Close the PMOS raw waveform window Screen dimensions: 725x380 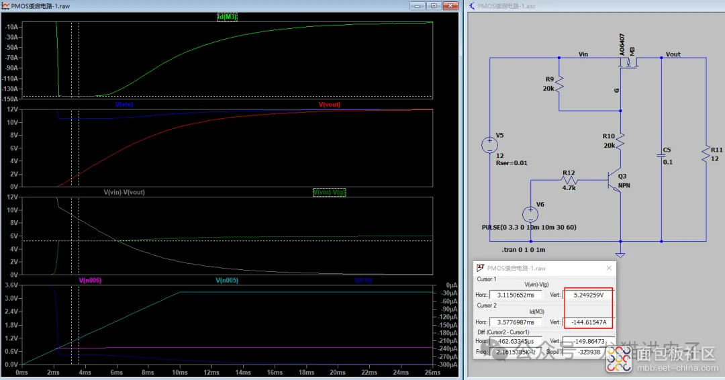tap(450, 5)
